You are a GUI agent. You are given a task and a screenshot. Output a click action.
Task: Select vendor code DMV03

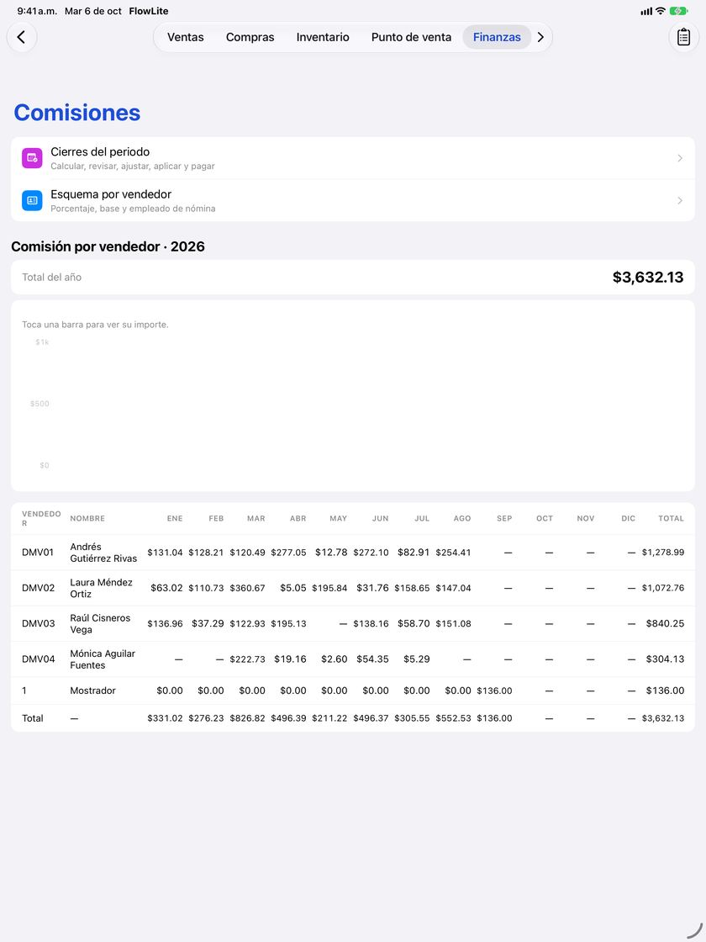(x=38, y=623)
